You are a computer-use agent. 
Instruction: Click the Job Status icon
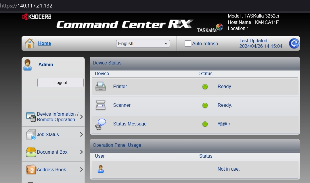coord(31,135)
